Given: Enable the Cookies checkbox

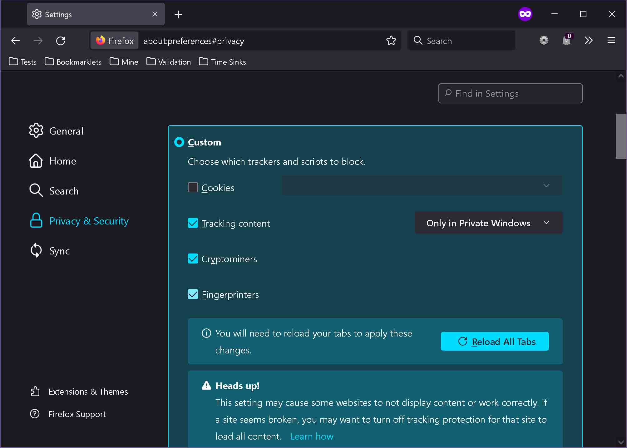Looking at the screenshot, I should click(193, 187).
